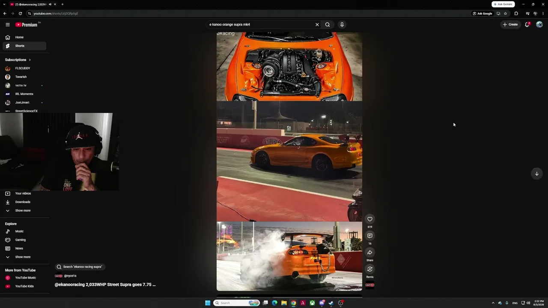Go back in the browser
The width and height of the screenshot is (548, 308).
click(x=5, y=13)
